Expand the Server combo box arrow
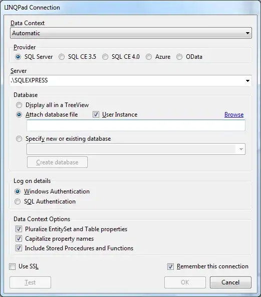Screen dimensions: 261x297 pyautogui.click(x=247, y=81)
